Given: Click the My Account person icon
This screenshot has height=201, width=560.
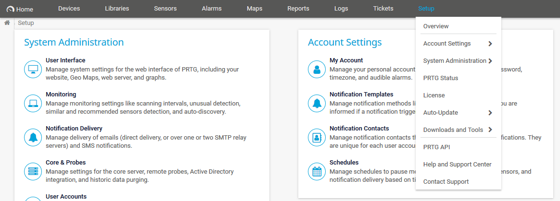Looking at the screenshot, I should tap(317, 69).
